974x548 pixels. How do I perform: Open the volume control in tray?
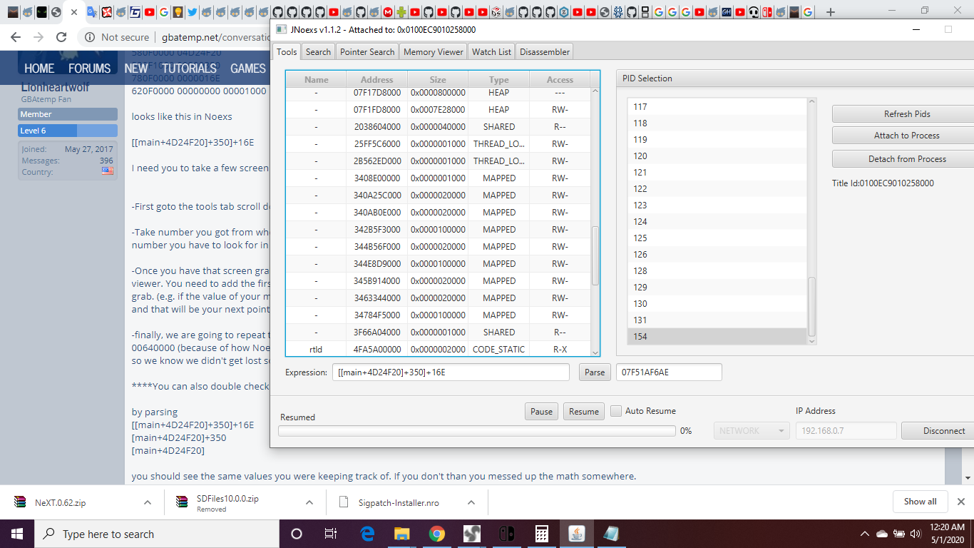tap(916, 534)
